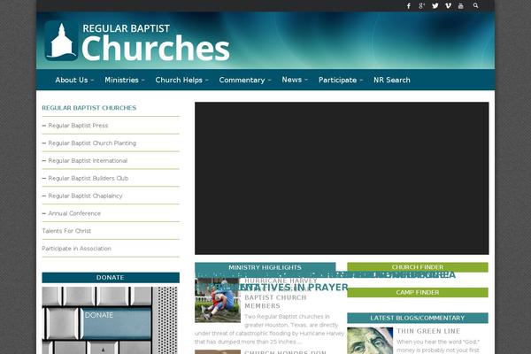
Task: Open the Hurricane Harvey article thumbnail
Action: click(218, 300)
